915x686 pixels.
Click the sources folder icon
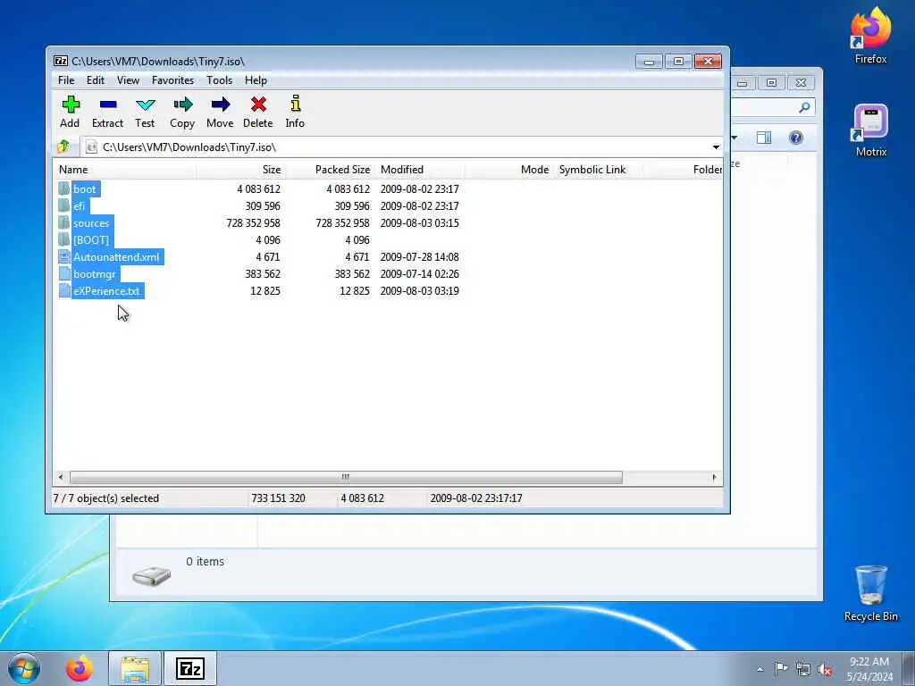(64, 222)
